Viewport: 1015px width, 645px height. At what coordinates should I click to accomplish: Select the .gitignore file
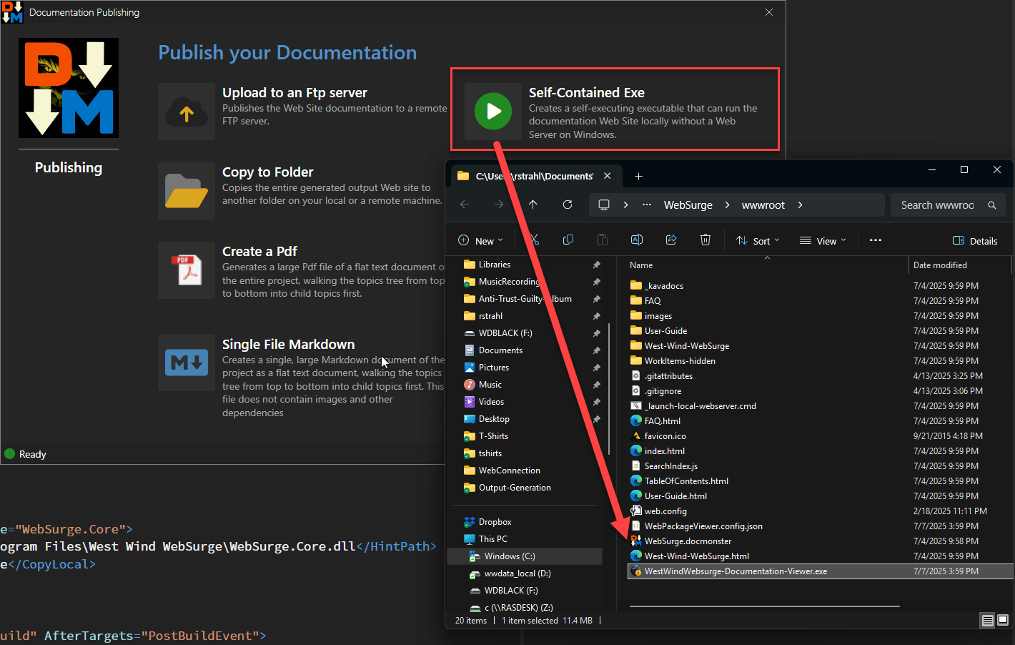(x=663, y=391)
